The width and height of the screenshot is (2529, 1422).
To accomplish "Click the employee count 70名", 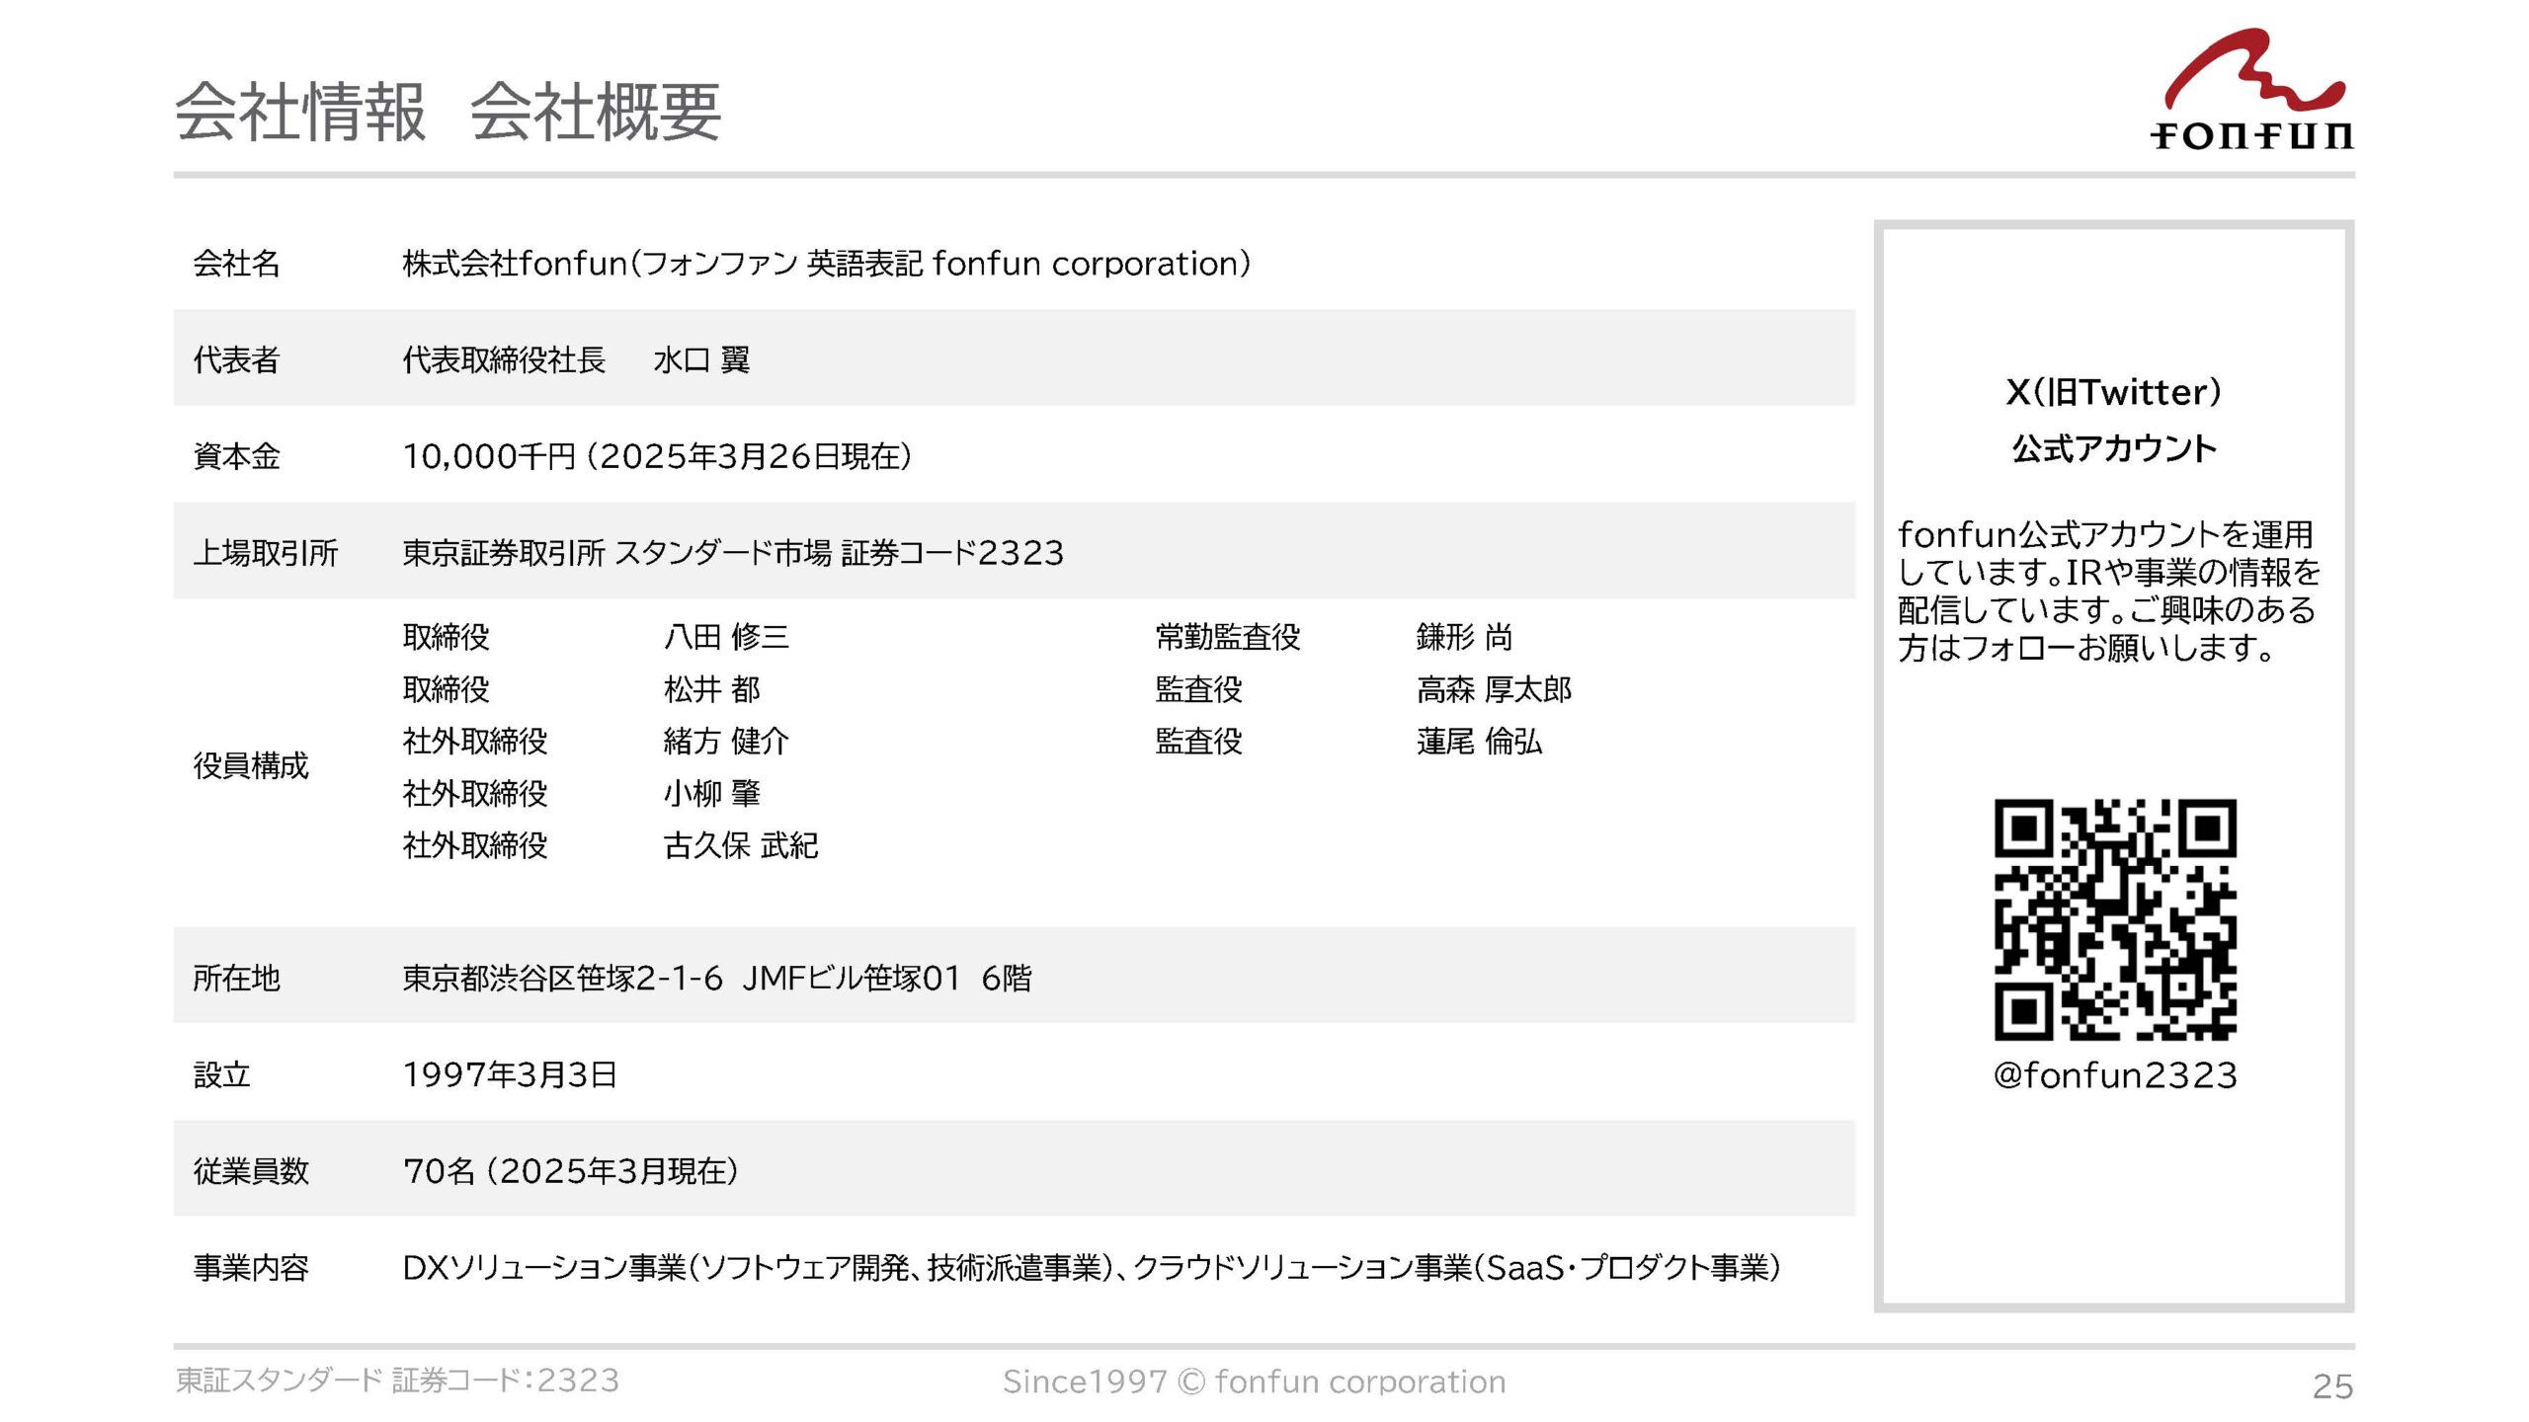I will point(440,1171).
